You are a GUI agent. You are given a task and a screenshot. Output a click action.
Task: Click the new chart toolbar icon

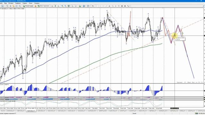(x=2, y=6)
